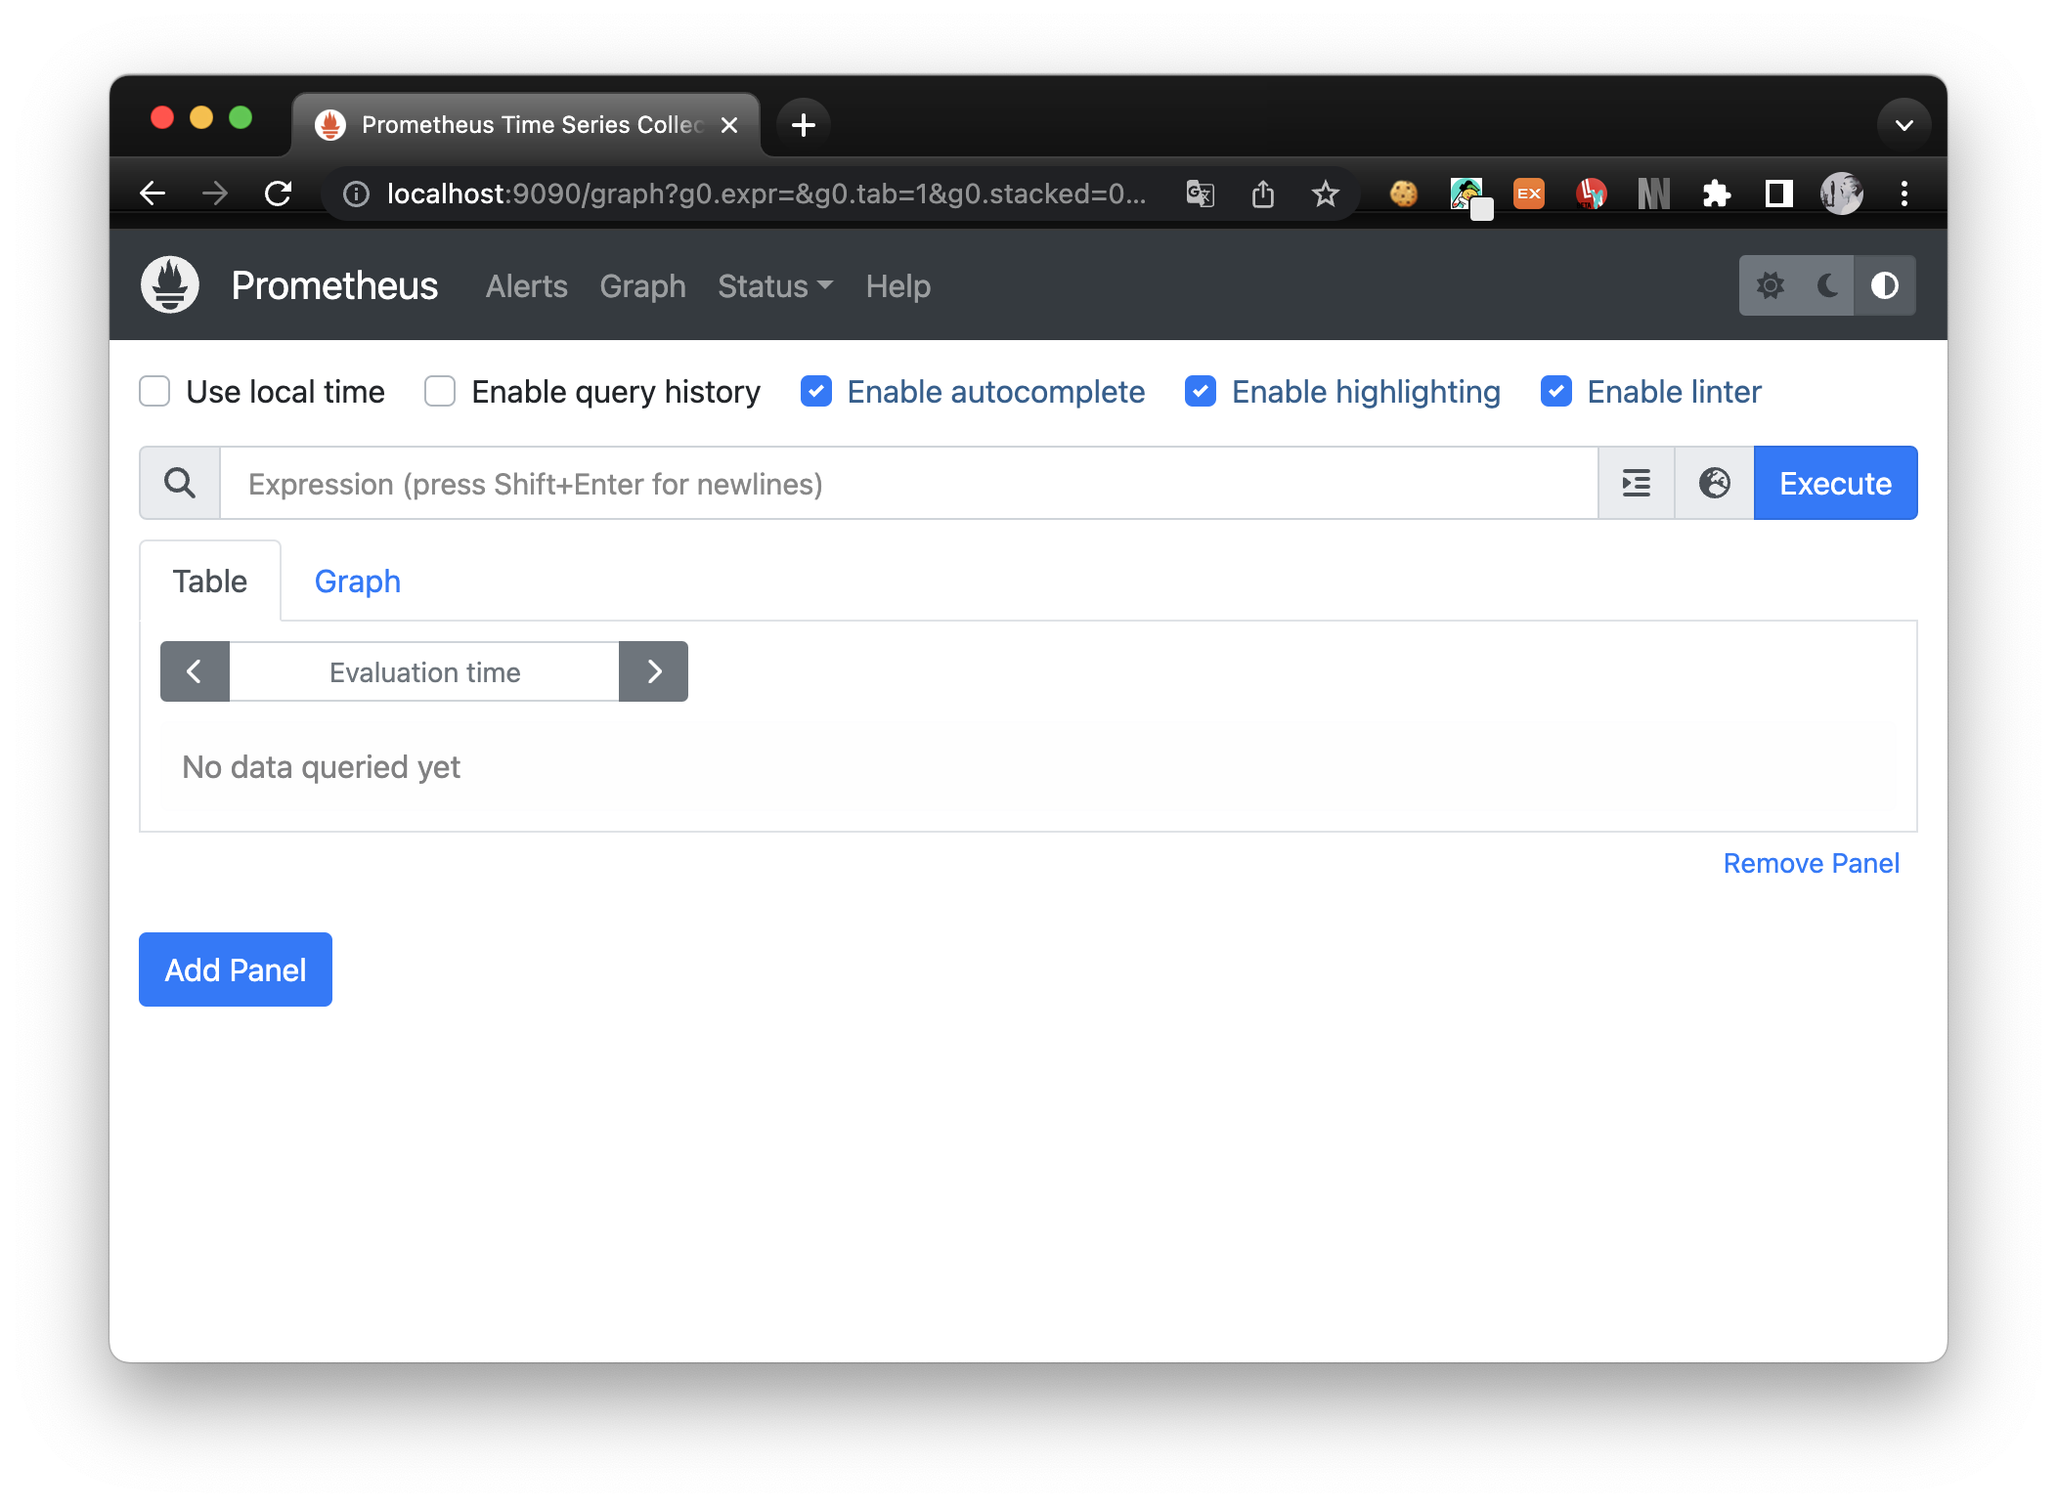
Task: Open the metrics explorer globe icon
Action: click(1714, 483)
